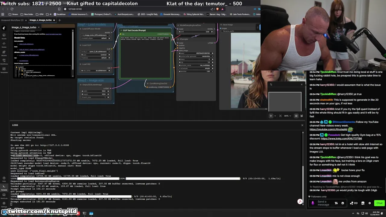Click the share icon in address bar

click(x=212, y=9)
